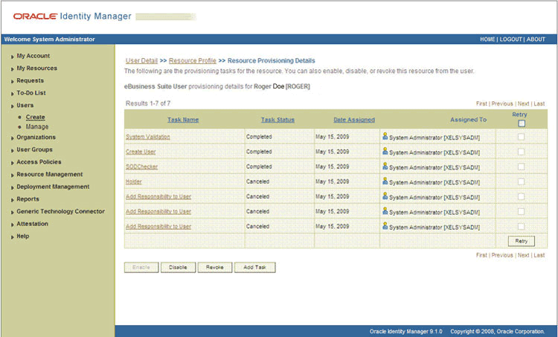Click LOGOUT in top bar

click(510, 39)
